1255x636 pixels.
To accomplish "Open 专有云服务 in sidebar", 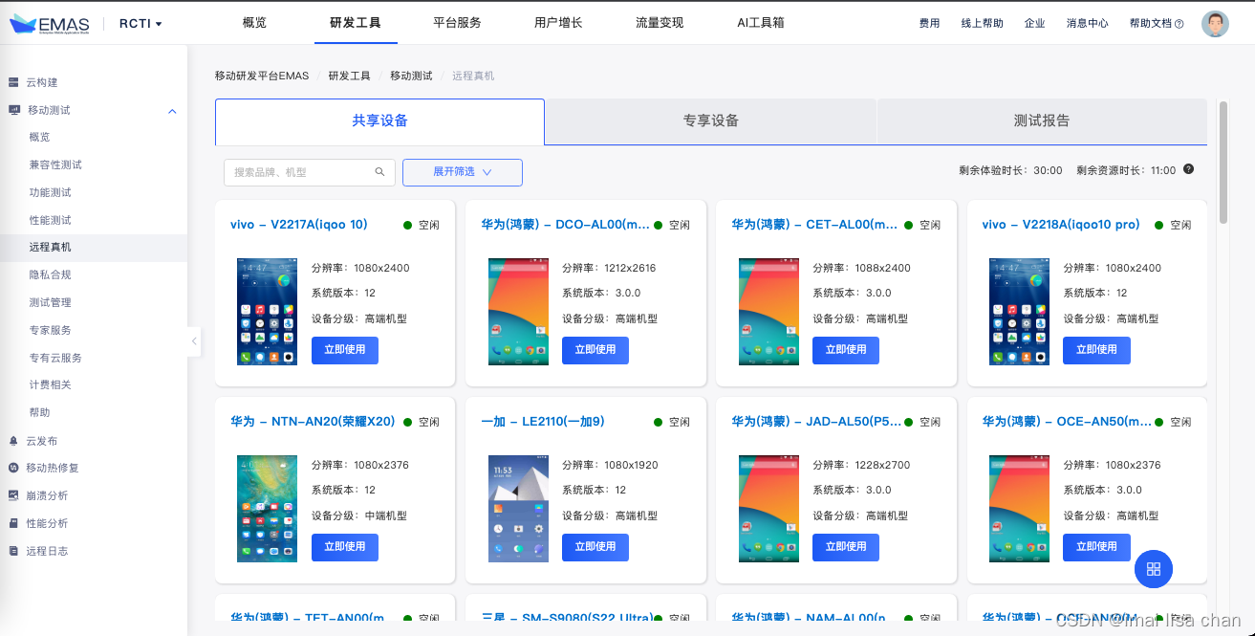I will pyautogui.click(x=55, y=358).
